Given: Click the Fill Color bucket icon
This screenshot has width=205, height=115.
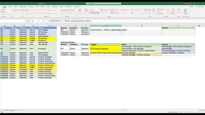Looking at the screenshot, I should pyautogui.click(x=27, y=13).
